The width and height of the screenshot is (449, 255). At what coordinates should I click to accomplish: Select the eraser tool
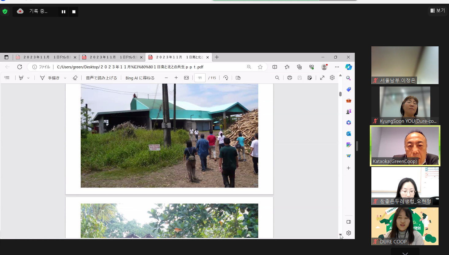[x=75, y=78]
